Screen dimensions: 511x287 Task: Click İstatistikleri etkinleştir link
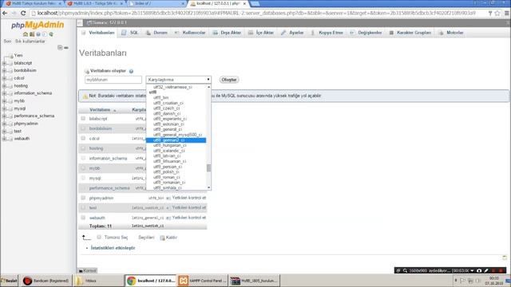pos(113,248)
